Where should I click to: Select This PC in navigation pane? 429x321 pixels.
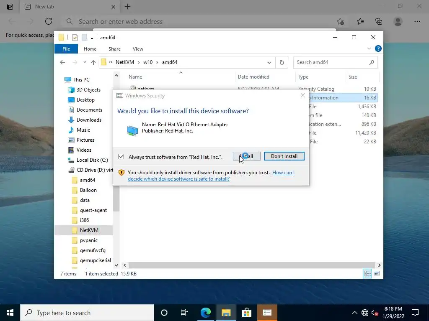(x=81, y=80)
